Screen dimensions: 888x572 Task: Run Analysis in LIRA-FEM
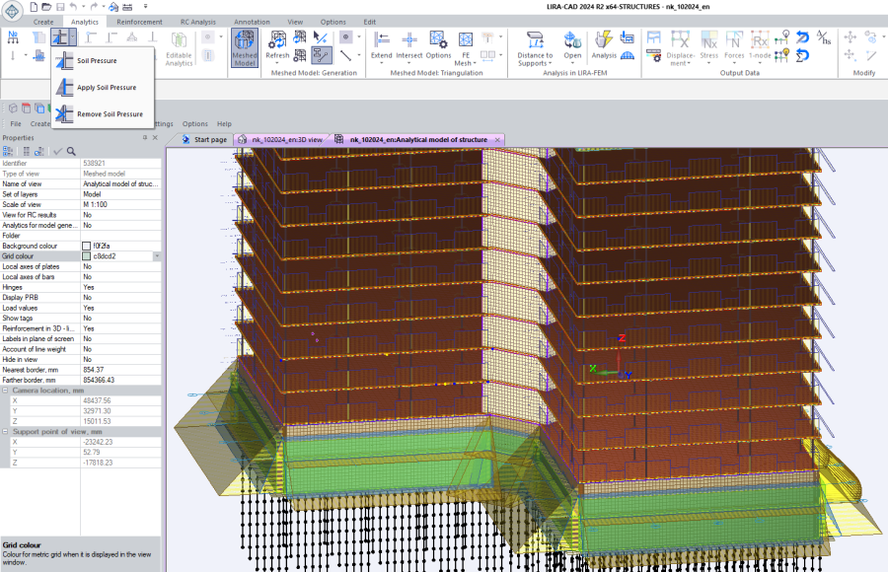[x=604, y=44]
